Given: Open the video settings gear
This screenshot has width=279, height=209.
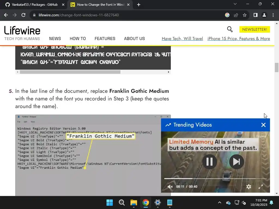Looking at the screenshot, I should 248,187.
